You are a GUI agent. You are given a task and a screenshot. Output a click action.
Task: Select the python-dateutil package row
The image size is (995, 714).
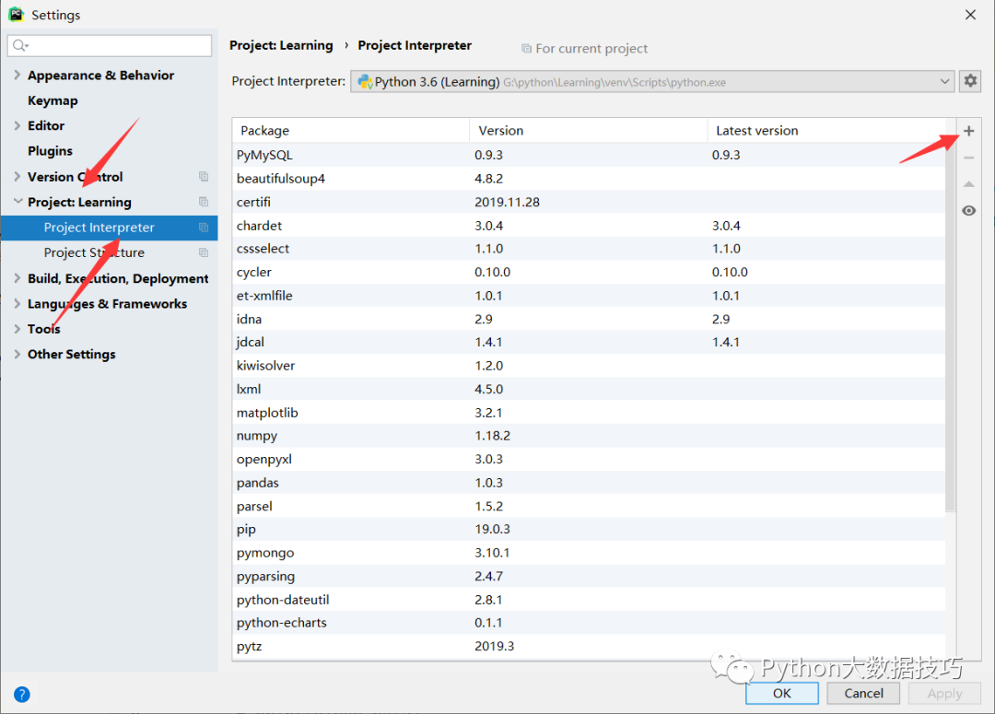pos(589,600)
